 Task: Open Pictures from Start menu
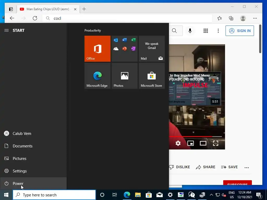pos(33,159)
